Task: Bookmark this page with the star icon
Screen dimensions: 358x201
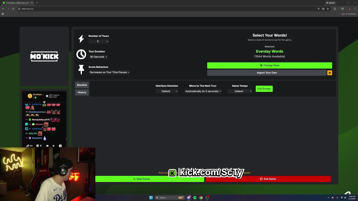Action: [x=328, y=9]
